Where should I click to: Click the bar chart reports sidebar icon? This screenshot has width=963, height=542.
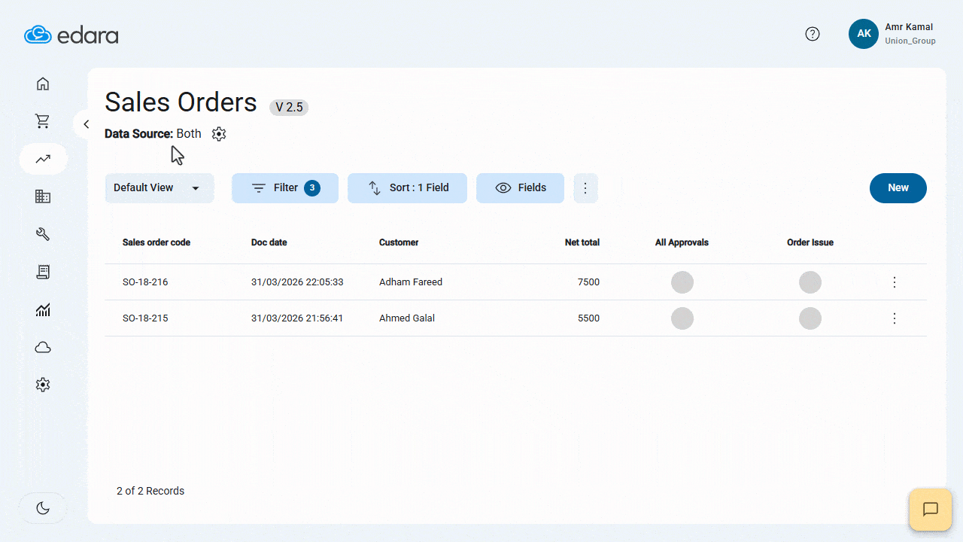point(43,309)
